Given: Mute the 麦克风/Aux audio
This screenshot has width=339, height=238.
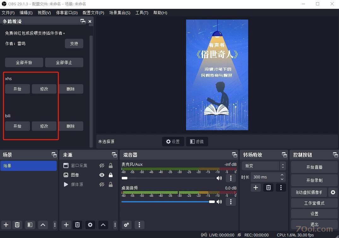Looking at the screenshot, I should pos(219,178).
